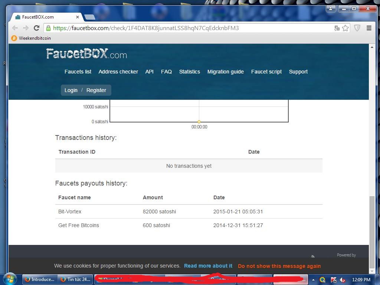Click the tray icon with the red flag
The height and width of the screenshot is (285, 380).
click(x=334, y=280)
